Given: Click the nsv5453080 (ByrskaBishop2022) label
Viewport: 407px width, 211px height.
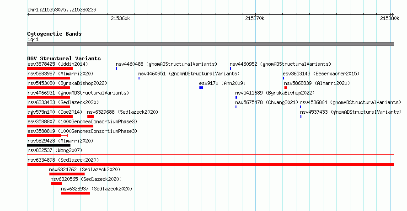Looking at the screenshot, I should (67, 83).
